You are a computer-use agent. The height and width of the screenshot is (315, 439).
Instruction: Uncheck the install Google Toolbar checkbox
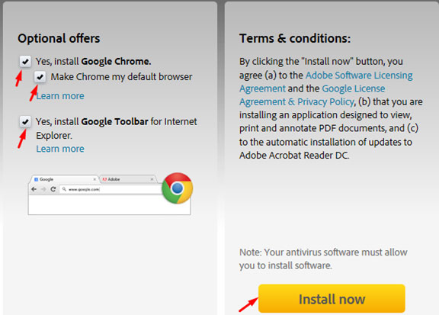[x=25, y=121]
